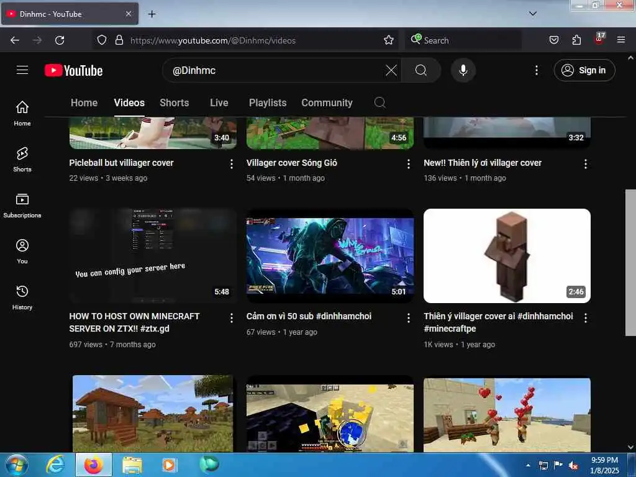Image resolution: width=636 pixels, height=477 pixels.
Task: Click the Firefox Search box
Action: pyautogui.click(x=463, y=40)
